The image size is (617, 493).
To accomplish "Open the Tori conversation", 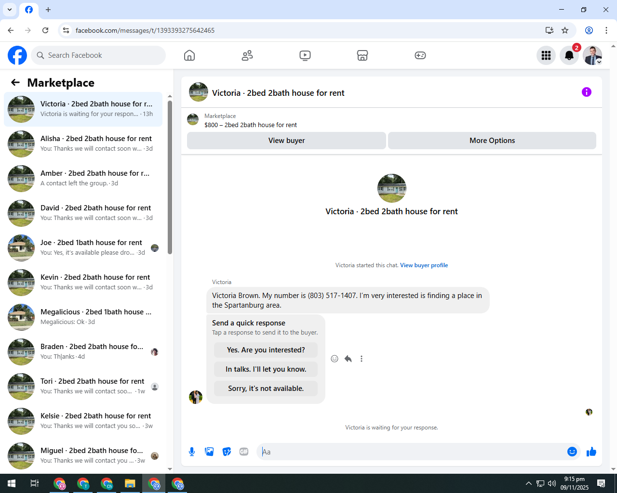I will click(83, 387).
